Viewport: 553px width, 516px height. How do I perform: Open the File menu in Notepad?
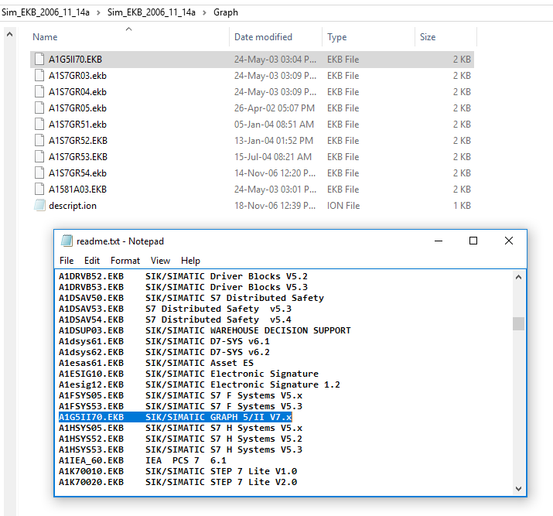(67, 261)
